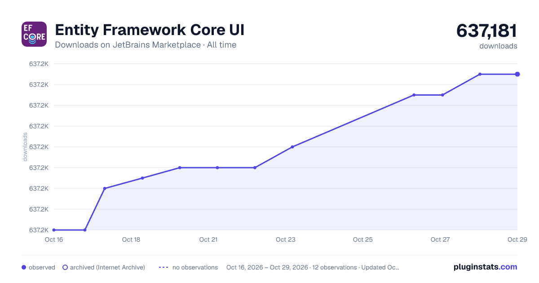Click the Oct 23 axis label
The height and width of the screenshot is (283, 539).
286,239
